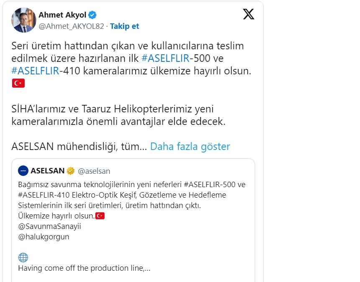
Task: Click Ahmet Akyol's blue verified badge
Action: click(x=92, y=15)
